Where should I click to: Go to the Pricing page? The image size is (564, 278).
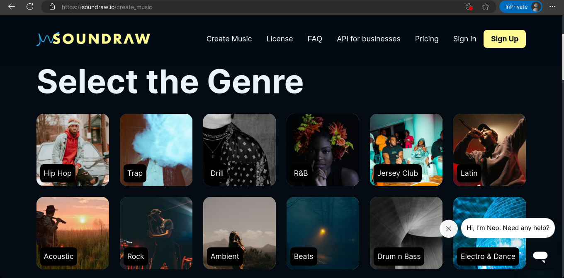427,39
